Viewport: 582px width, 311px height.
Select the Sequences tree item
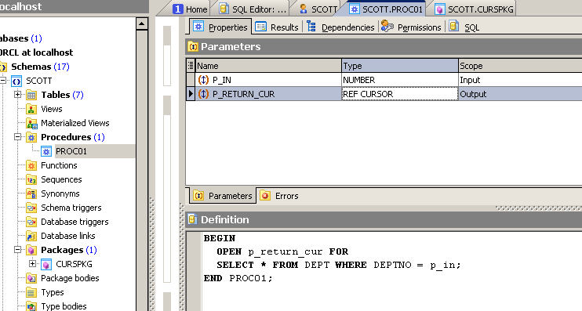pyautogui.click(x=61, y=179)
